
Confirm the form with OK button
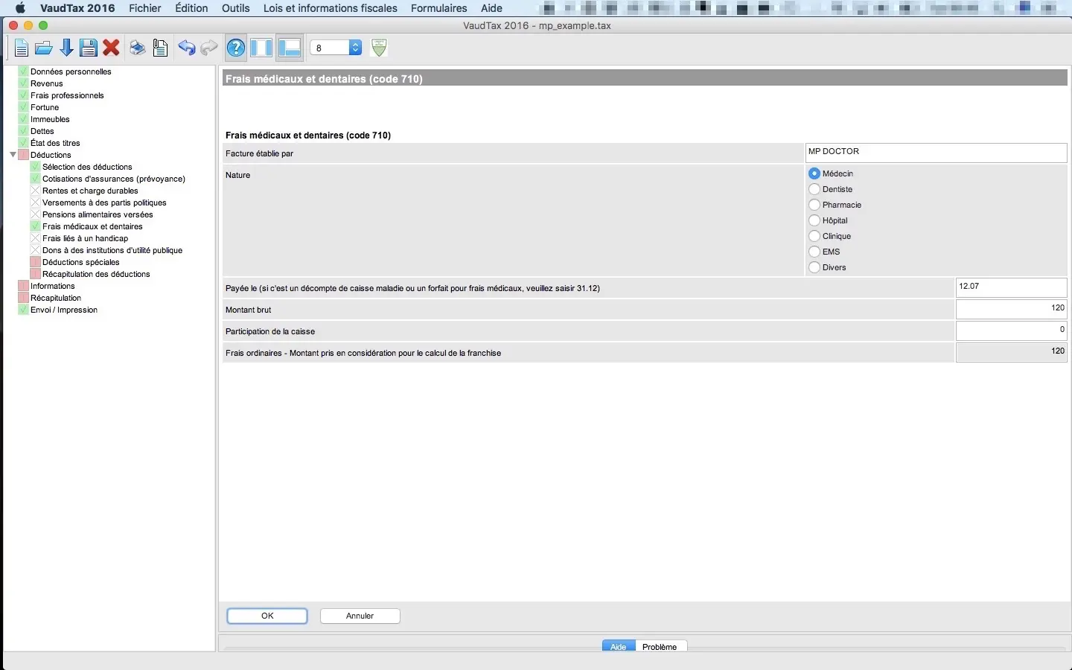point(267,616)
